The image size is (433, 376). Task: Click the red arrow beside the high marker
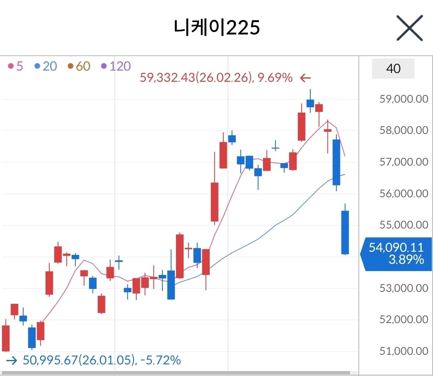click(306, 78)
